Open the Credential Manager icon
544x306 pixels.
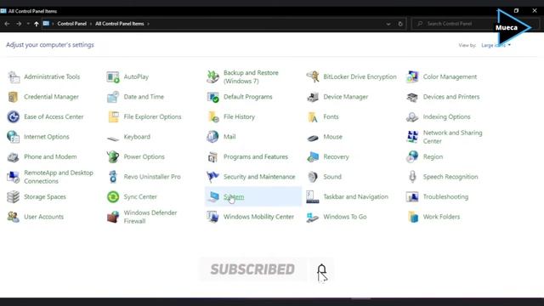coord(14,97)
